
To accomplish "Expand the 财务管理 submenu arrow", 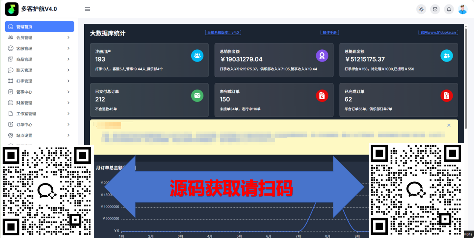I will [x=68, y=103].
